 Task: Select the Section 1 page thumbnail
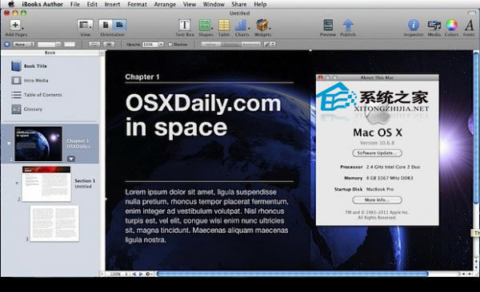point(46,184)
